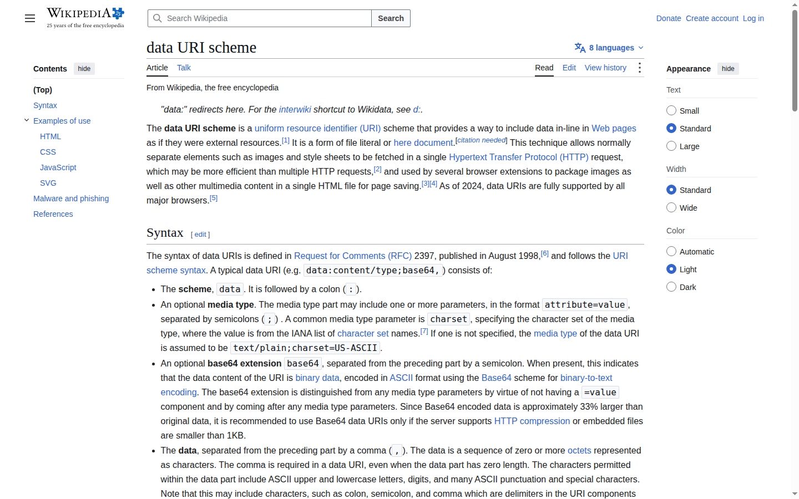Click the Donate link
Viewport: 799px width, 499px height.
click(x=669, y=18)
